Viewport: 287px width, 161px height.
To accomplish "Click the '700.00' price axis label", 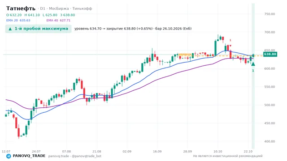I will tap(270, 32).
